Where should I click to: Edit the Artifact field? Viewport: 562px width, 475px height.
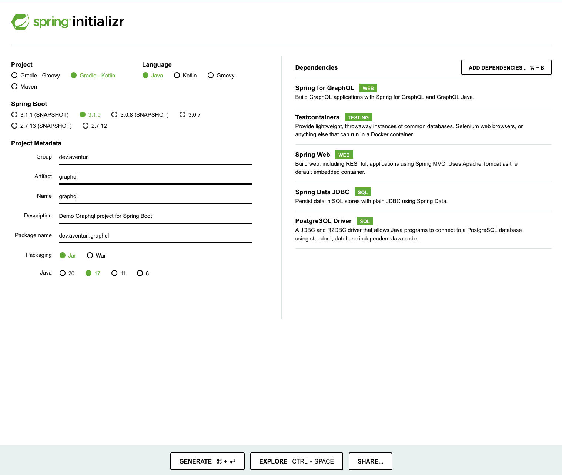click(x=155, y=177)
